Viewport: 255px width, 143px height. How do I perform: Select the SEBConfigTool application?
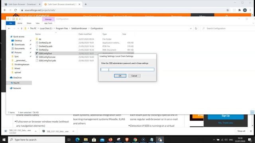tap(45, 53)
